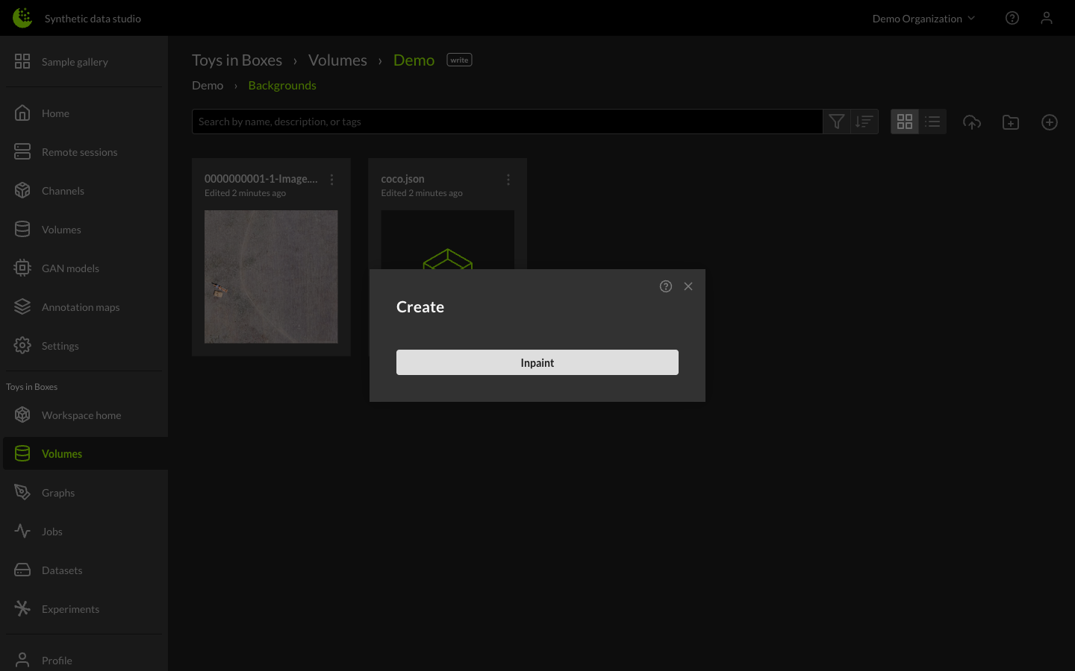Open Sample gallery from the sidebar
The height and width of the screenshot is (671, 1075).
coord(75,61)
